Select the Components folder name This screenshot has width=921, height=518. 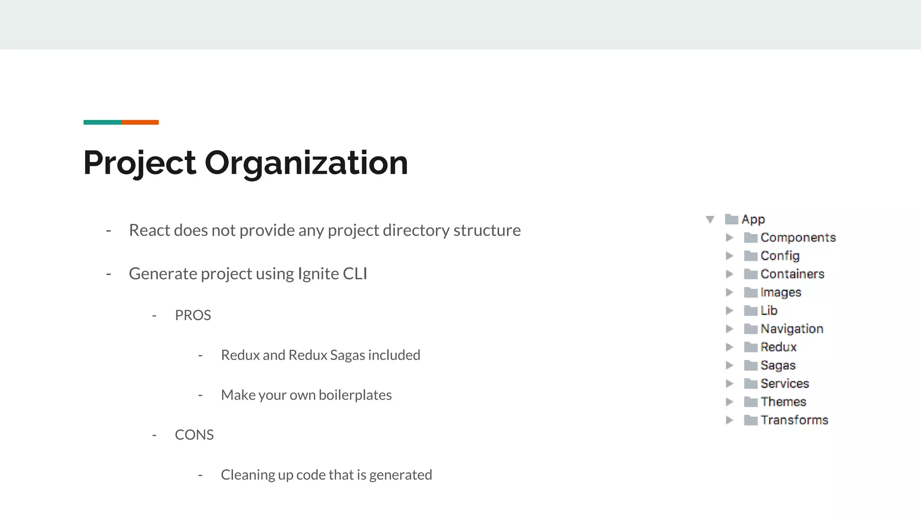click(798, 237)
